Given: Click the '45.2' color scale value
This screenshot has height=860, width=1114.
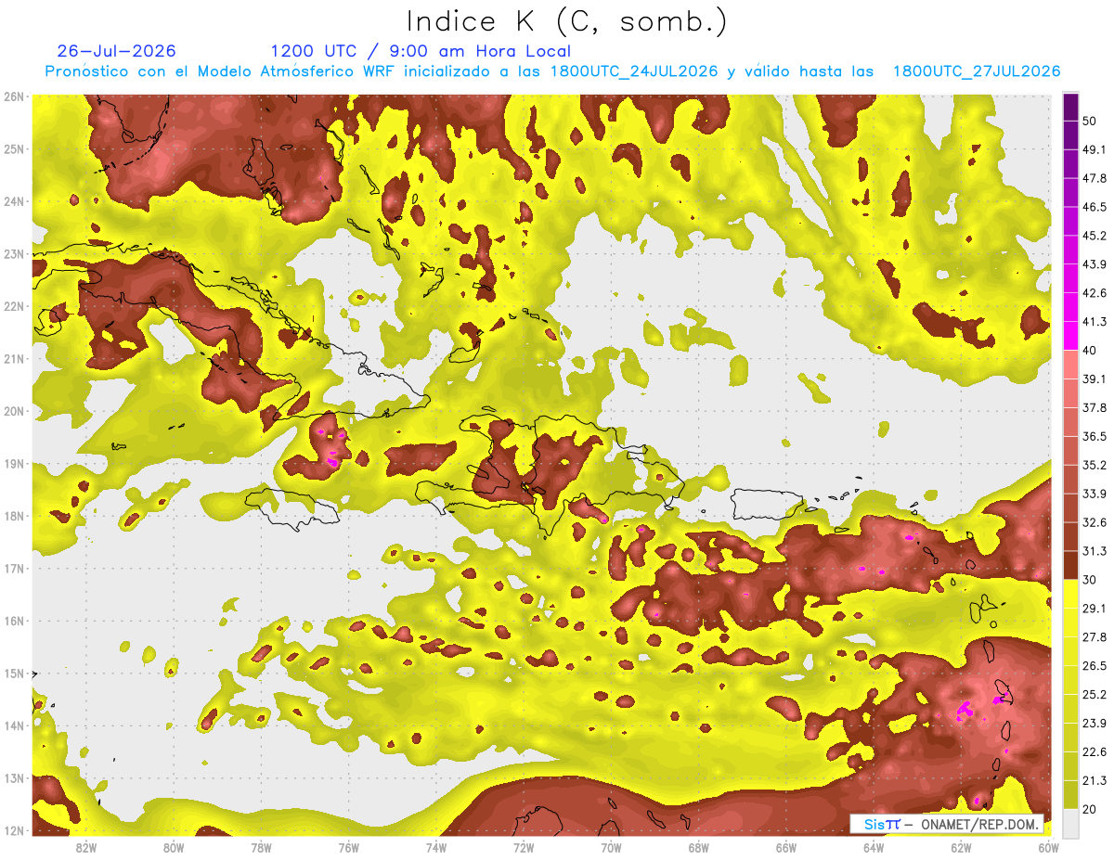Looking at the screenshot, I should tap(1094, 236).
